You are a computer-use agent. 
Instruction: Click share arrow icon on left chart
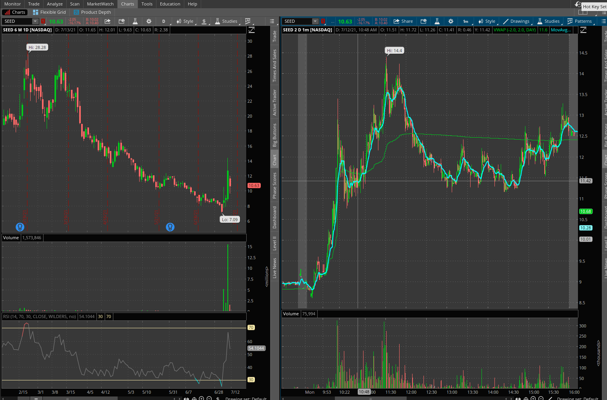coord(107,21)
